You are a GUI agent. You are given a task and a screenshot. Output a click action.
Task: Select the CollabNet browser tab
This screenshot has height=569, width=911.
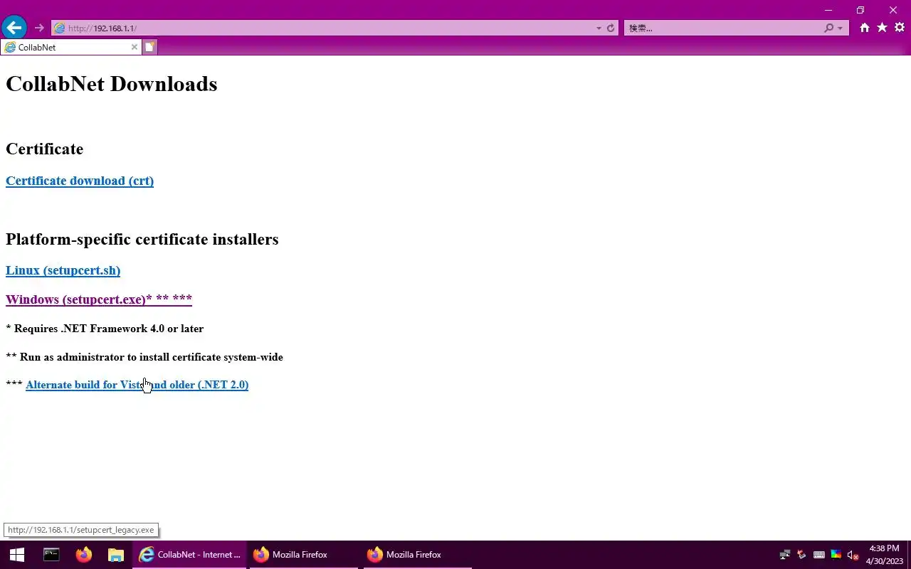(70, 47)
